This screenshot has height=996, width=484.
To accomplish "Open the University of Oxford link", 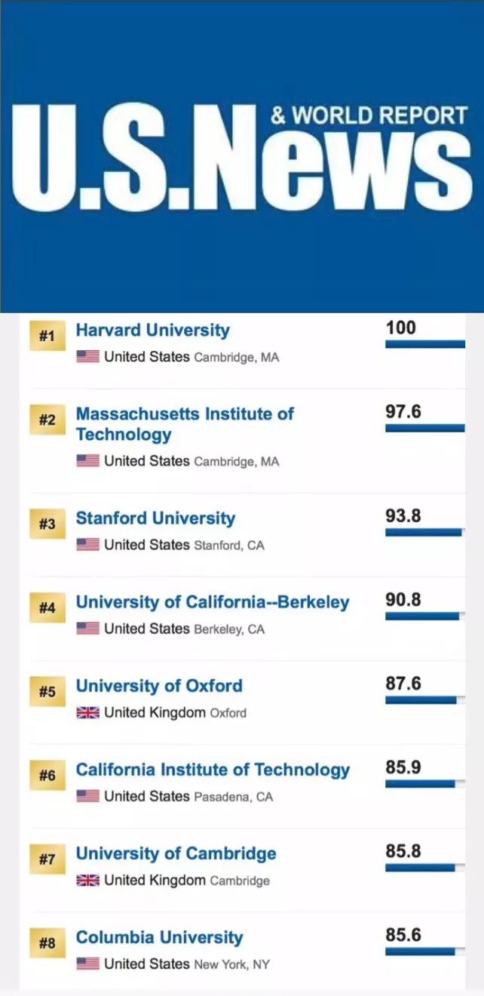I will point(159,686).
